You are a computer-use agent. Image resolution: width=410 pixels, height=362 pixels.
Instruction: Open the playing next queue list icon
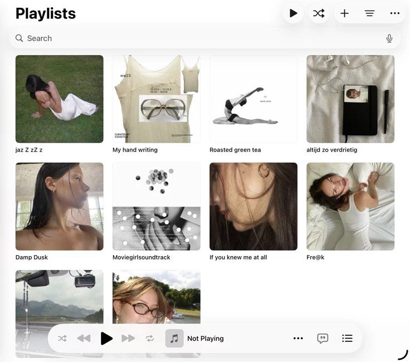347,338
